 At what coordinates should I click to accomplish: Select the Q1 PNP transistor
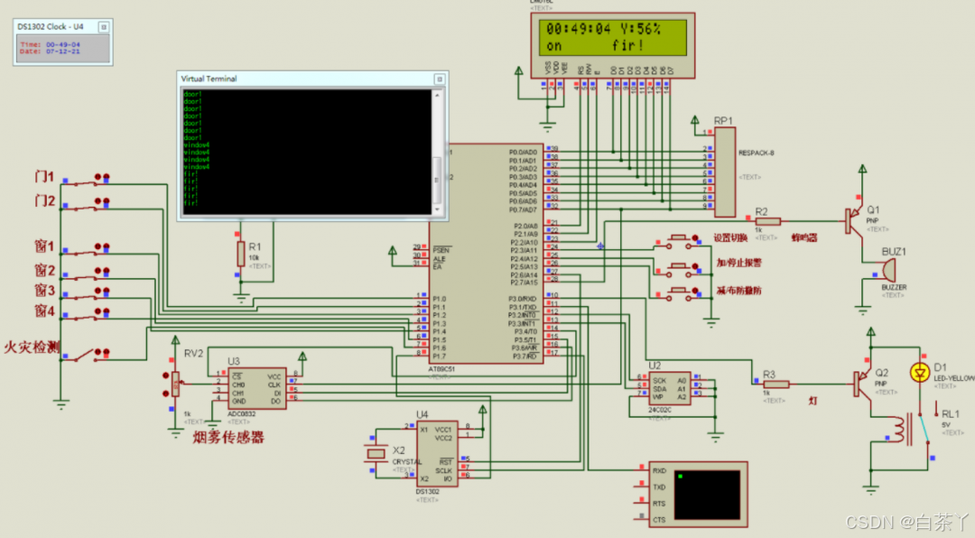coord(854,221)
